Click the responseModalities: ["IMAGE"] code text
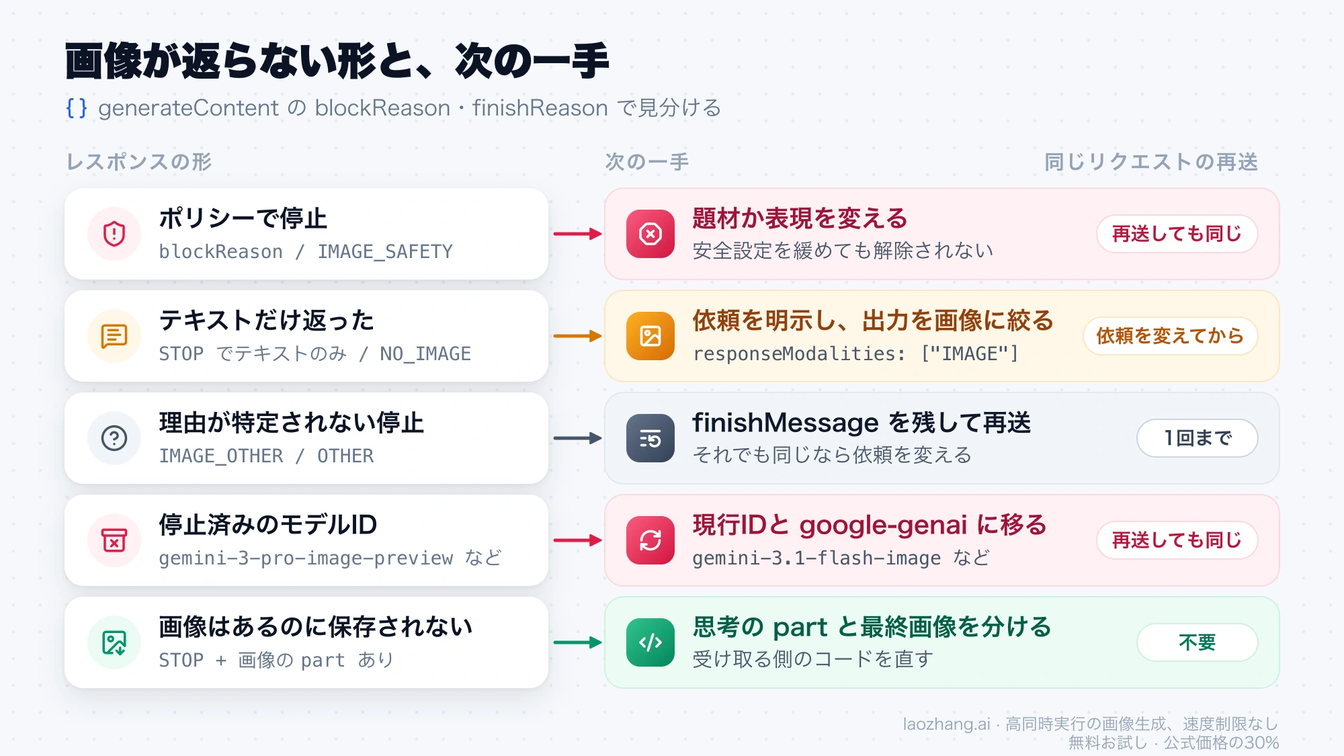 click(x=856, y=353)
